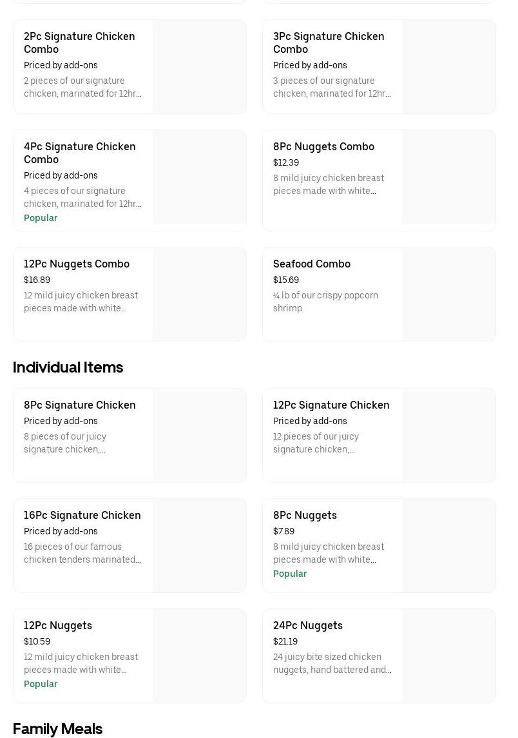518x738 pixels.
Task: Click the $7.89 price label
Action: 283,531
